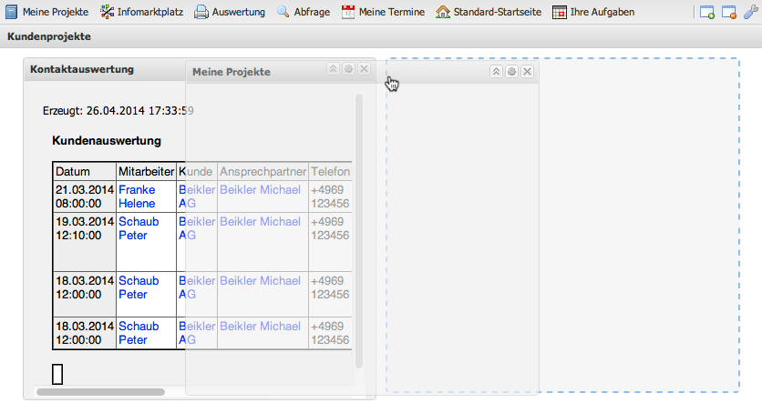Open Meine Projekte in the top toolbar
This screenshot has height=403, width=762.
(x=46, y=12)
